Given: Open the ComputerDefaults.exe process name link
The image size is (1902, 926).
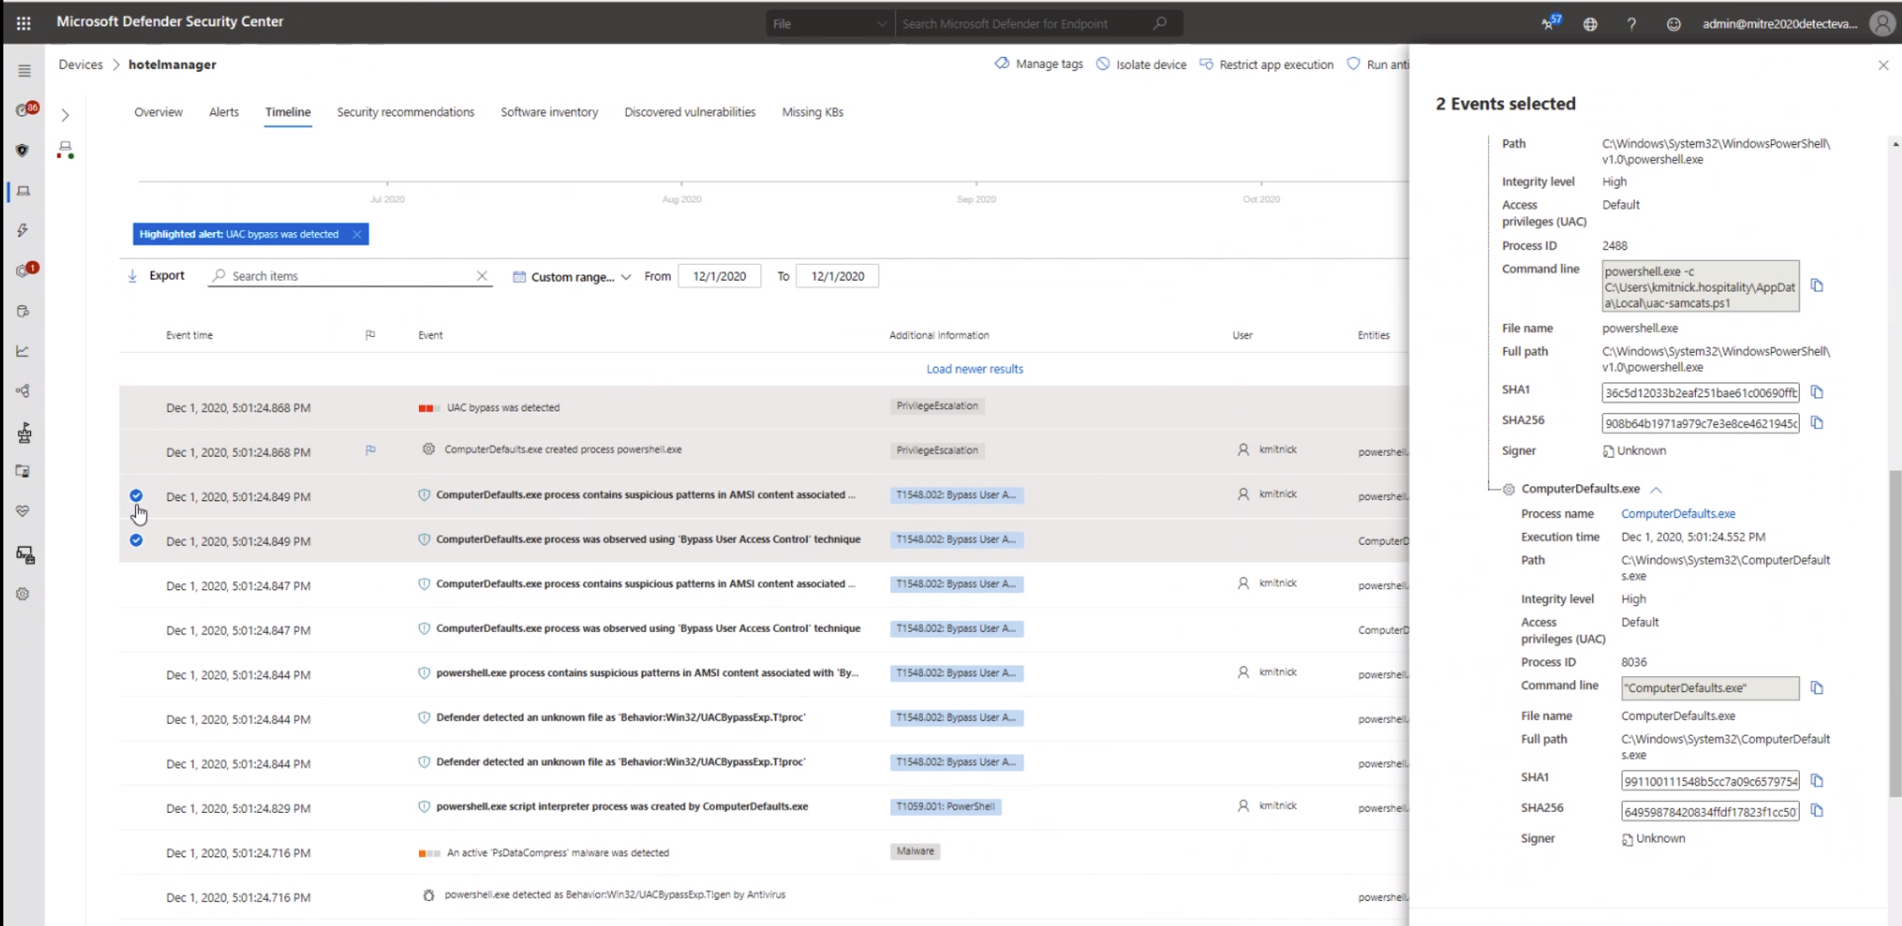Looking at the screenshot, I should click(x=1678, y=514).
